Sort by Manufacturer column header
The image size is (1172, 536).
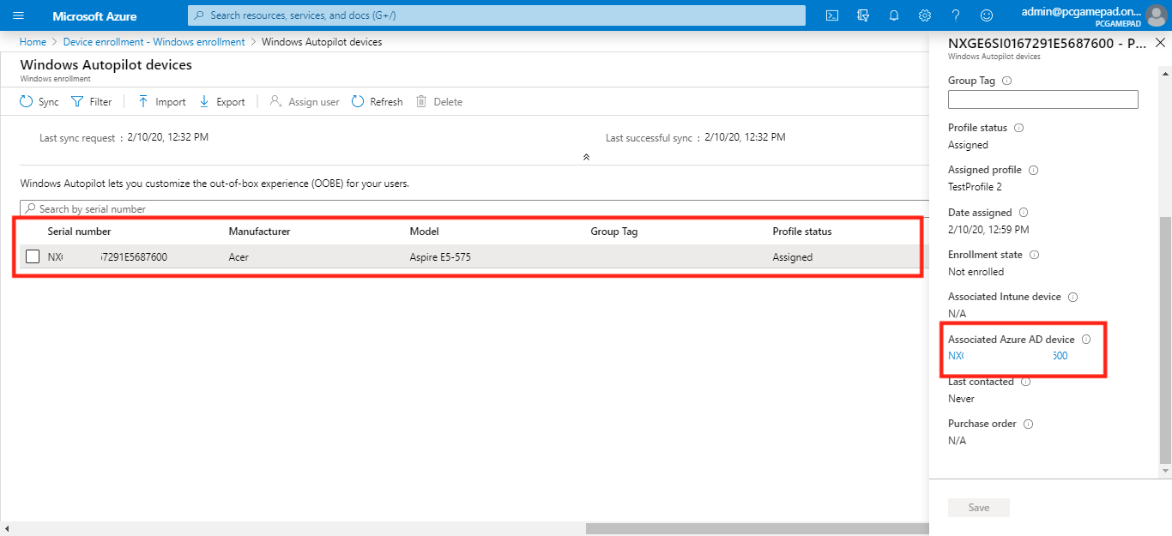pyautogui.click(x=259, y=232)
